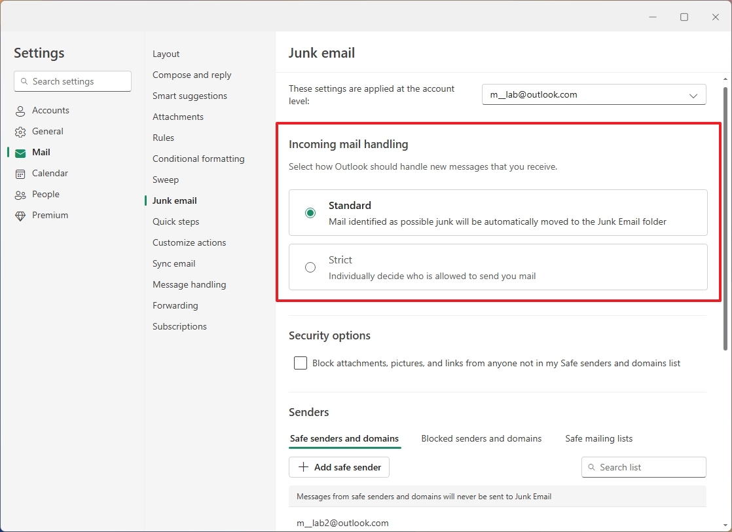Select the Standard mail handling radio button

310,213
